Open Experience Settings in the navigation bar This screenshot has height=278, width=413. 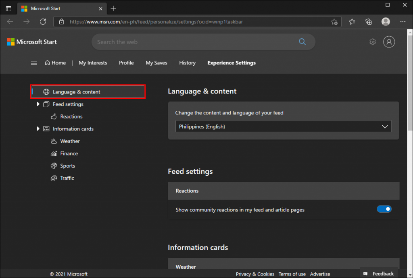tap(231, 63)
